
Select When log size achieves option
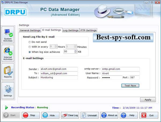tap(30, 52)
